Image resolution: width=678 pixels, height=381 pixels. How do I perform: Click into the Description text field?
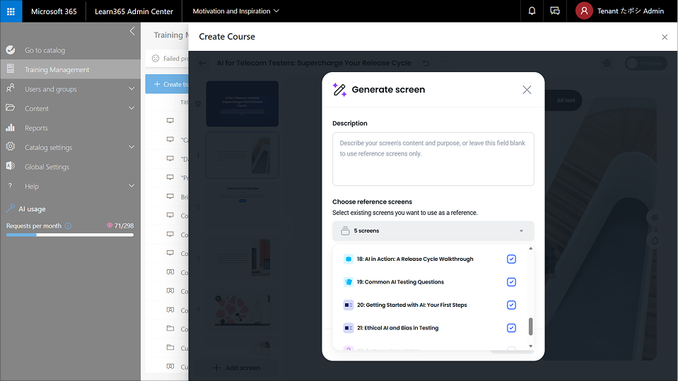point(433,159)
